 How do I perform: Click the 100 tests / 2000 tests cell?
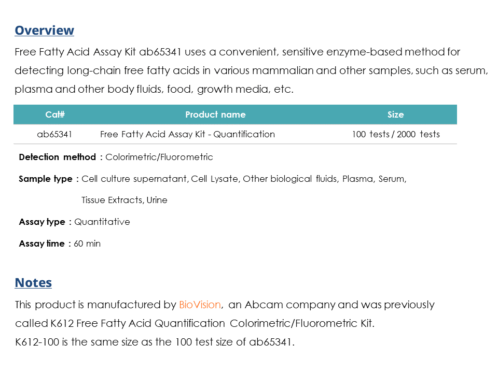point(396,134)
